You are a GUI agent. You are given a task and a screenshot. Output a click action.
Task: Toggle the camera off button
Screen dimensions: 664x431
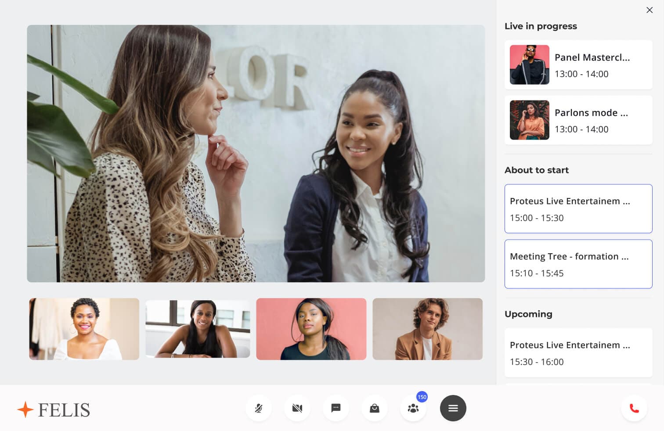297,408
